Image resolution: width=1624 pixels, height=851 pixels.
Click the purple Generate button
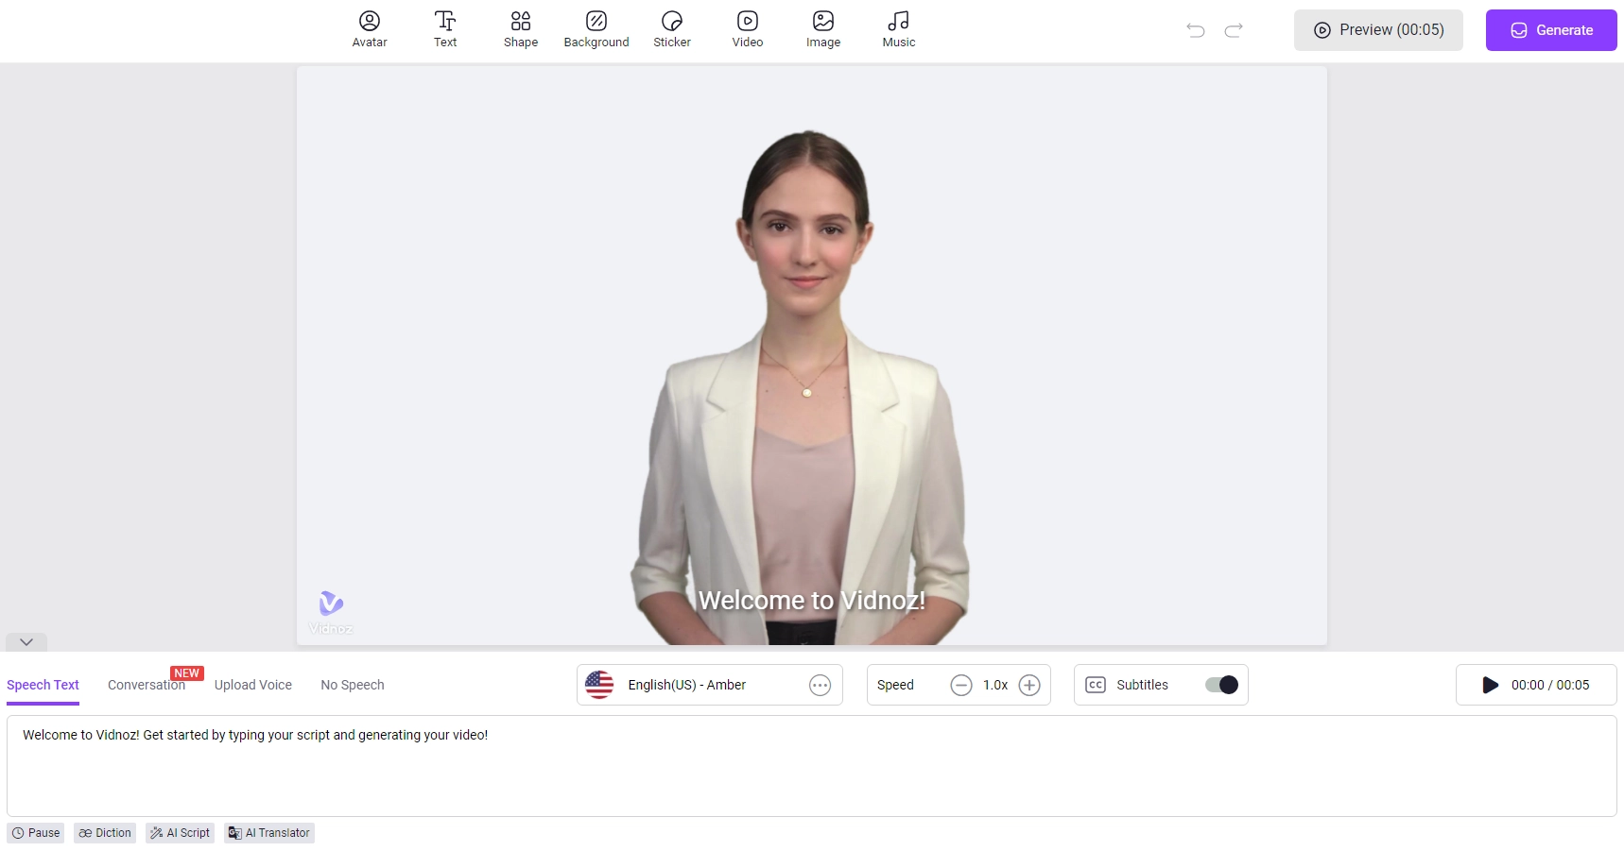tap(1550, 30)
